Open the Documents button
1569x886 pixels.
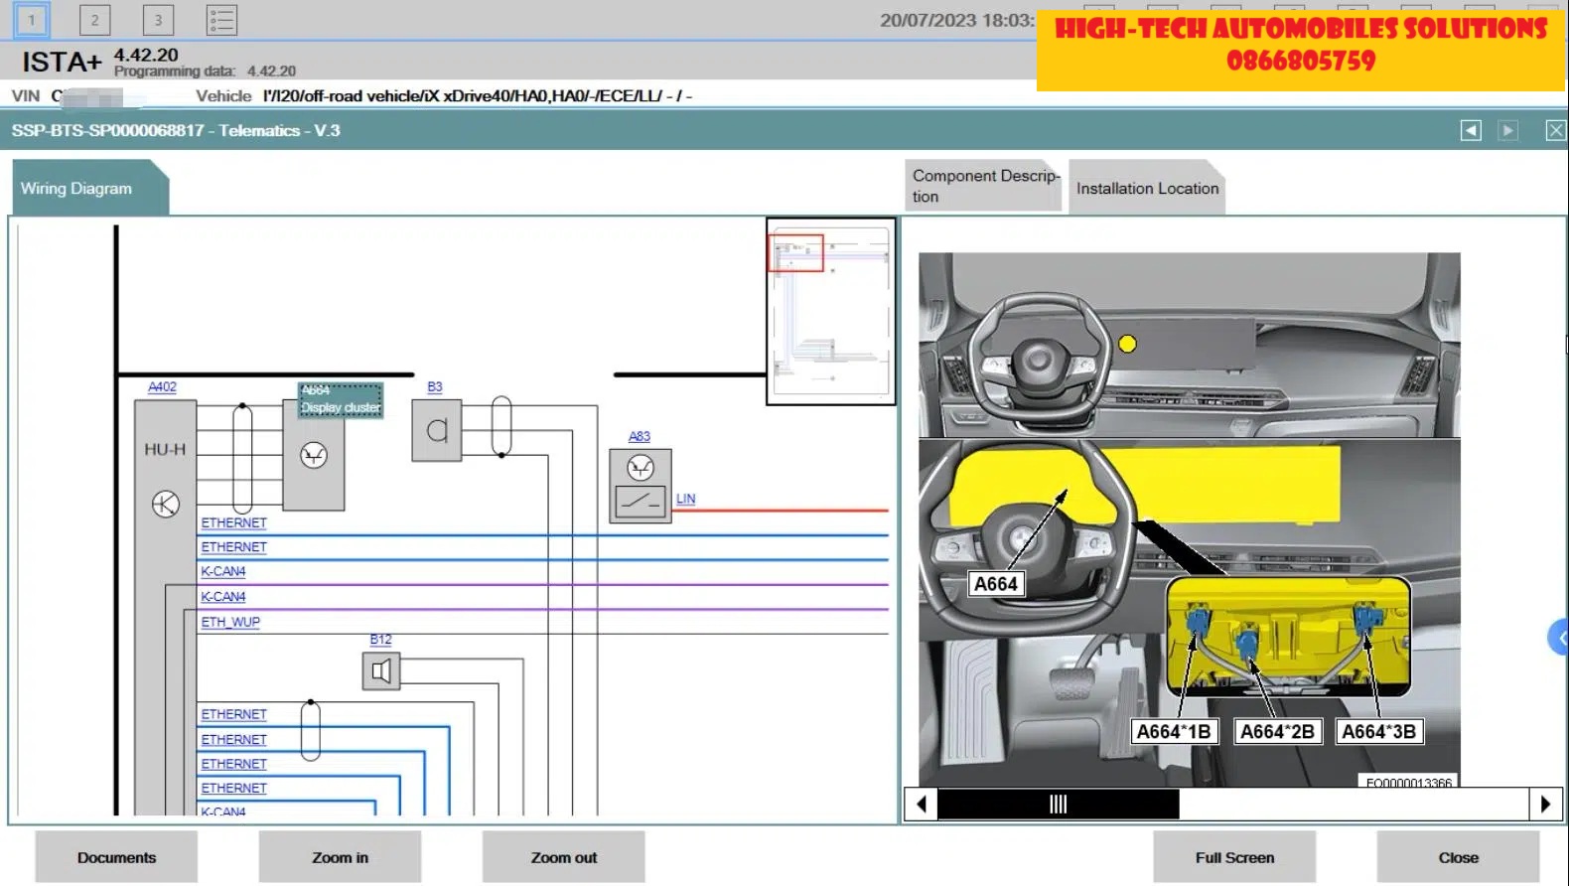tap(116, 857)
